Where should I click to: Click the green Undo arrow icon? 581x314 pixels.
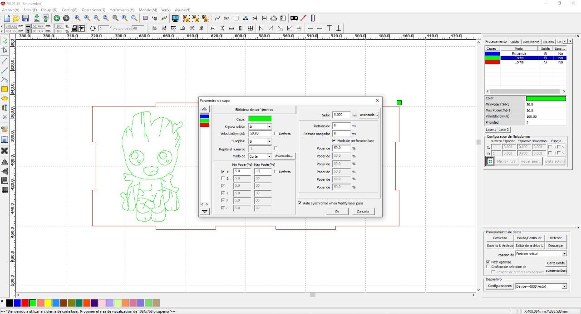[57, 18]
